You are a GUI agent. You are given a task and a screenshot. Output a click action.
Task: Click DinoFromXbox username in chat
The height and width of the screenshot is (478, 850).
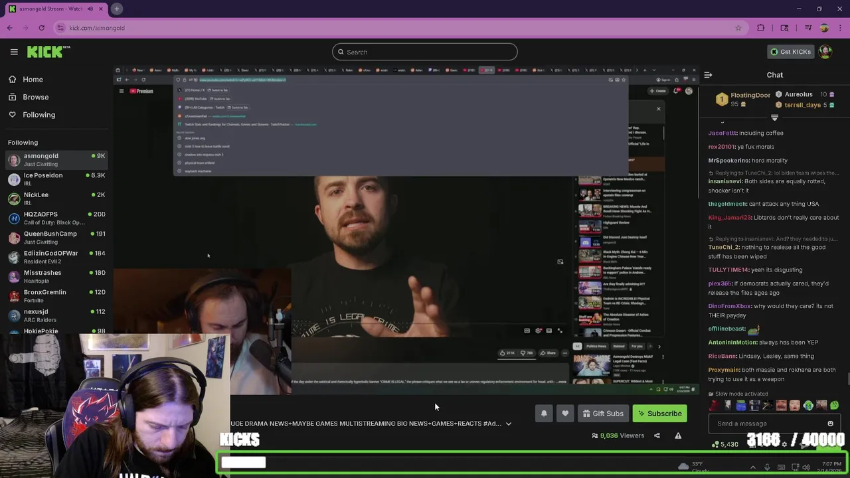coord(730,306)
